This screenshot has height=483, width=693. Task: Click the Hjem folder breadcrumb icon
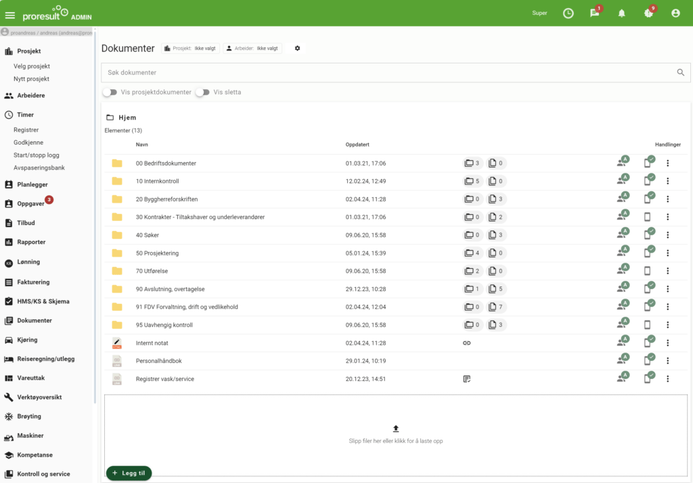pyautogui.click(x=110, y=118)
